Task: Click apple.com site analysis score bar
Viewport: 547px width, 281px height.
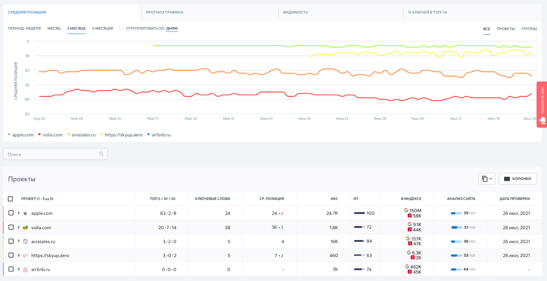Action: (456, 213)
